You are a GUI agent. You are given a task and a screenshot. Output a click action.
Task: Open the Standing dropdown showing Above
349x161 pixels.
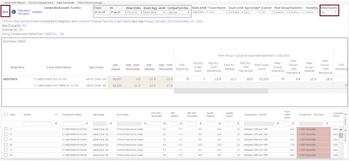pos(313,12)
